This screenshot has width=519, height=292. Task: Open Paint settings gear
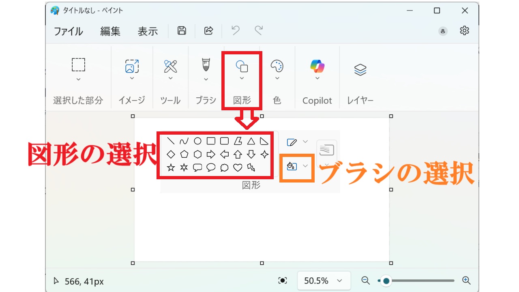[x=464, y=31]
